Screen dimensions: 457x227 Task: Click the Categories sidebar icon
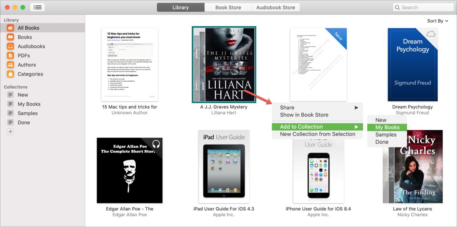(11, 74)
